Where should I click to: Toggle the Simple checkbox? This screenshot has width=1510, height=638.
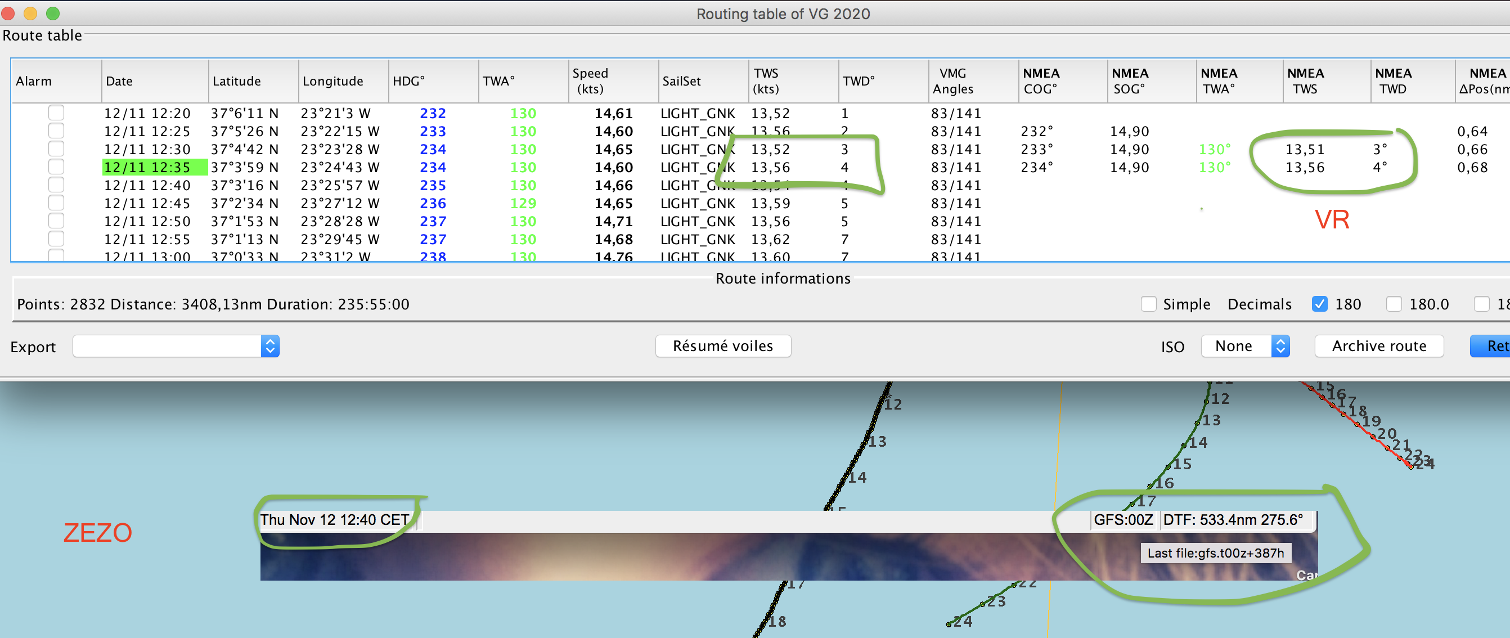click(x=1148, y=304)
